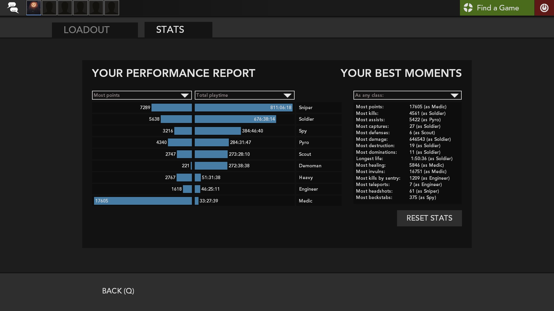
Task: Select the fourth empty party slot
Action: [x=81, y=8]
